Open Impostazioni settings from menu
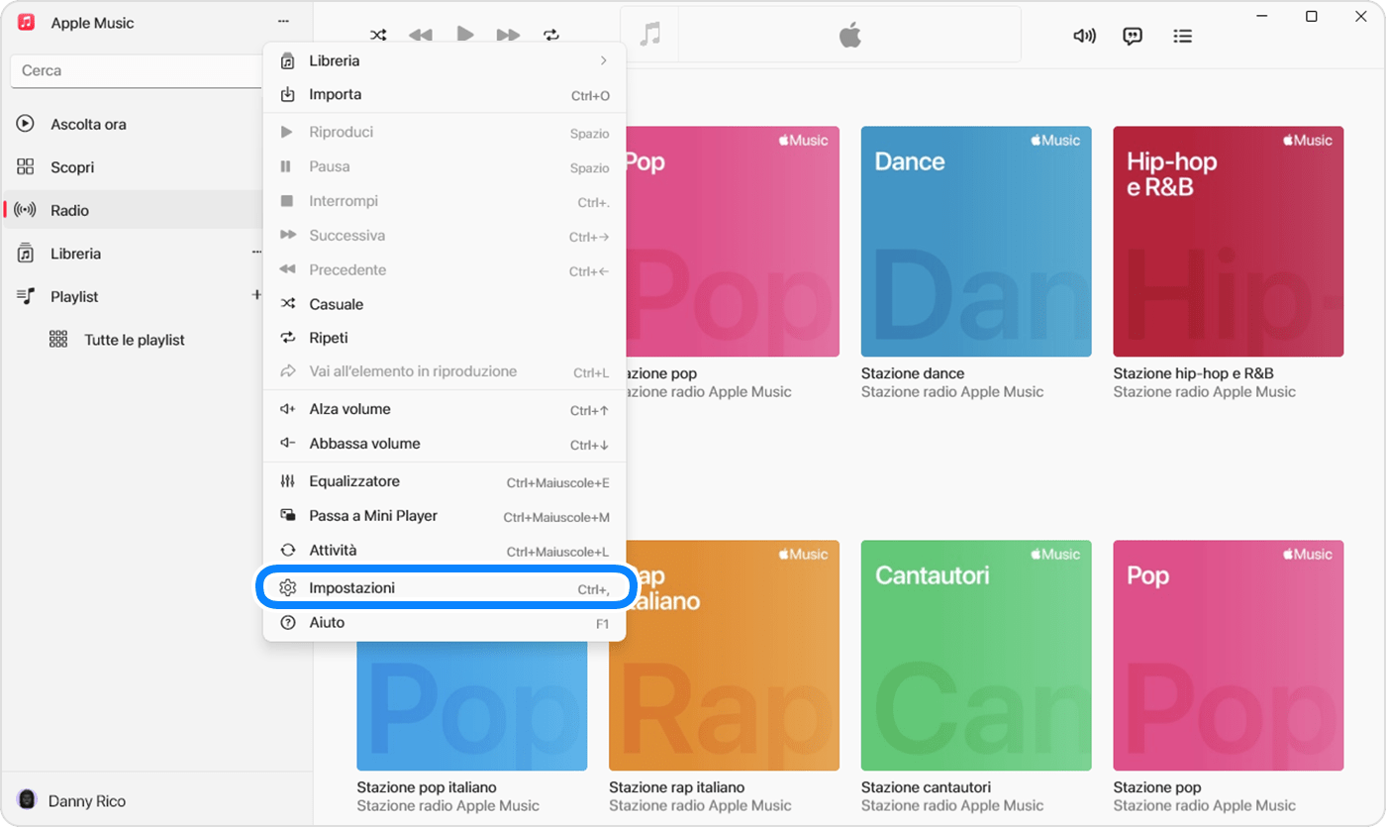 point(445,588)
